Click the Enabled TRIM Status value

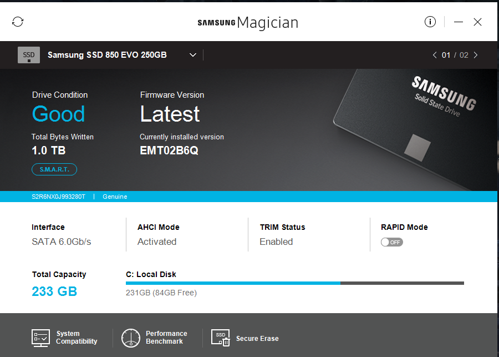click(276, 242)
